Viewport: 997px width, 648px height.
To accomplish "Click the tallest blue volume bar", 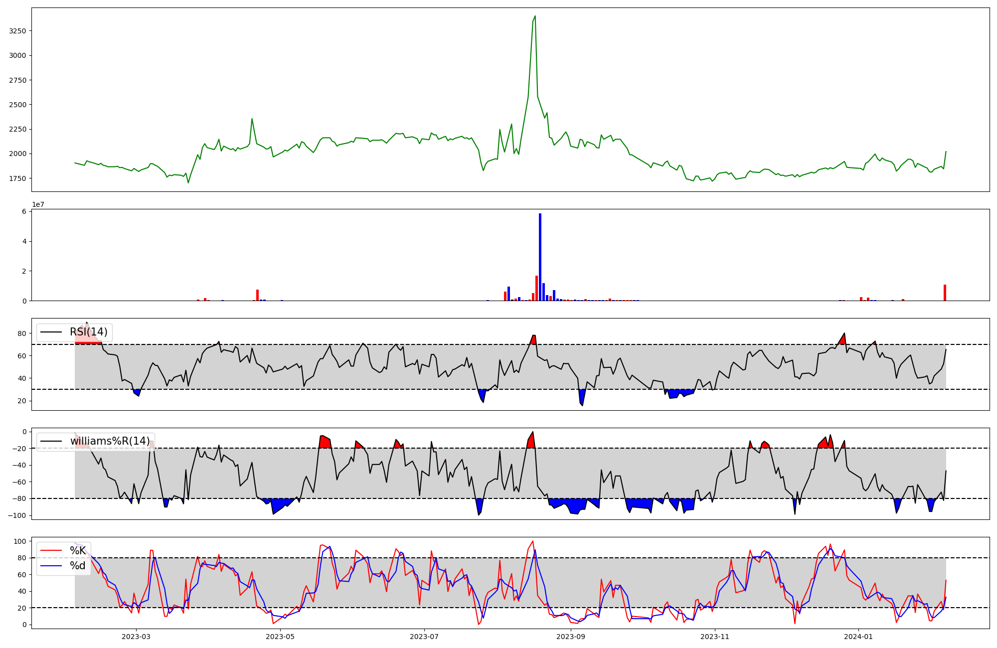I will point(540,257).
